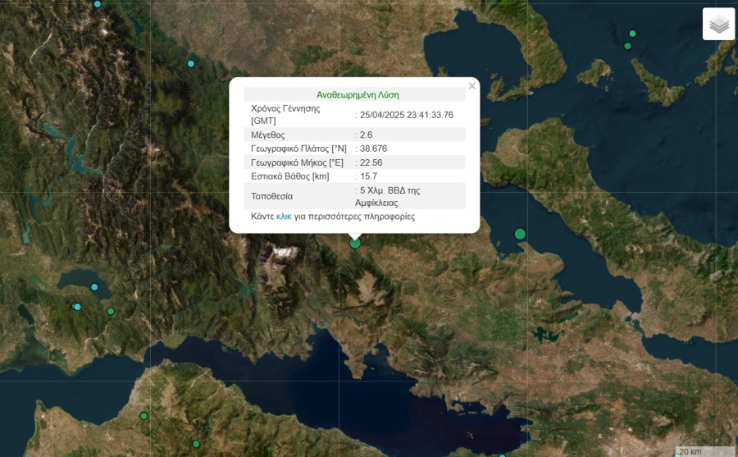Select large green marker east of popup
This screenshot has width=738, height=457.
coord(520,235)
